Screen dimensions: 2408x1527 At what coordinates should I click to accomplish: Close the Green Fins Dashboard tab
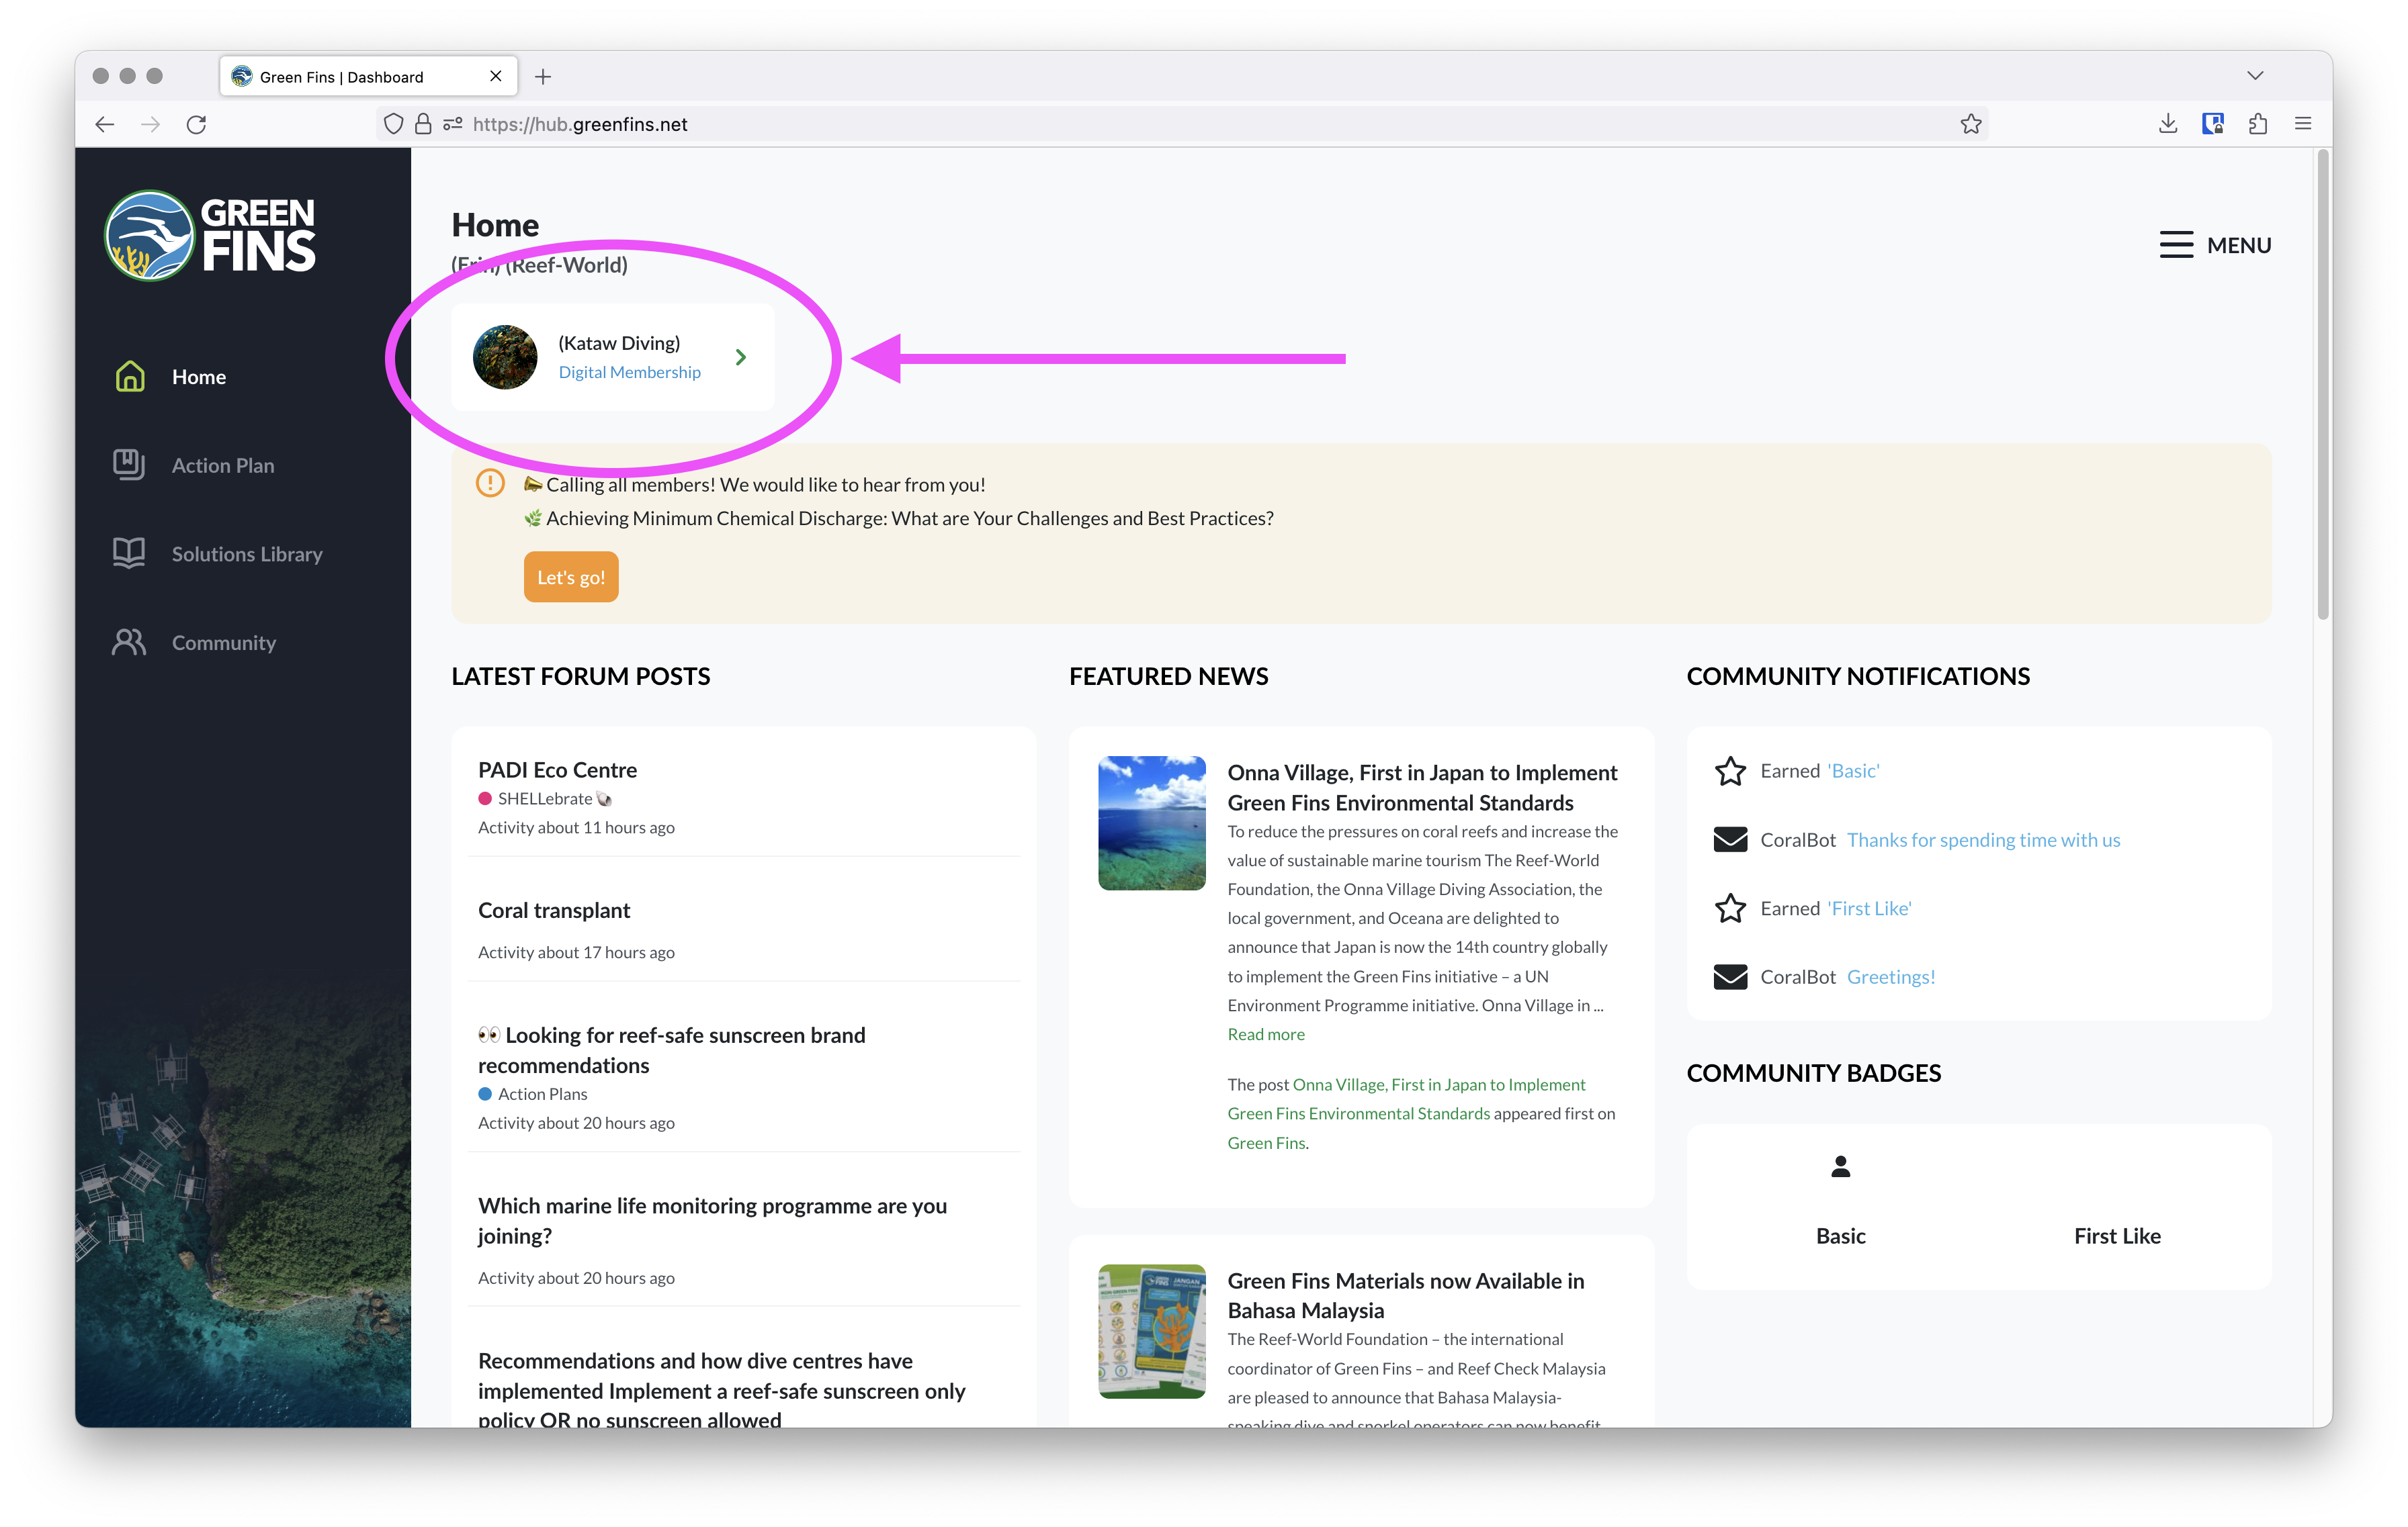(496, 77)
